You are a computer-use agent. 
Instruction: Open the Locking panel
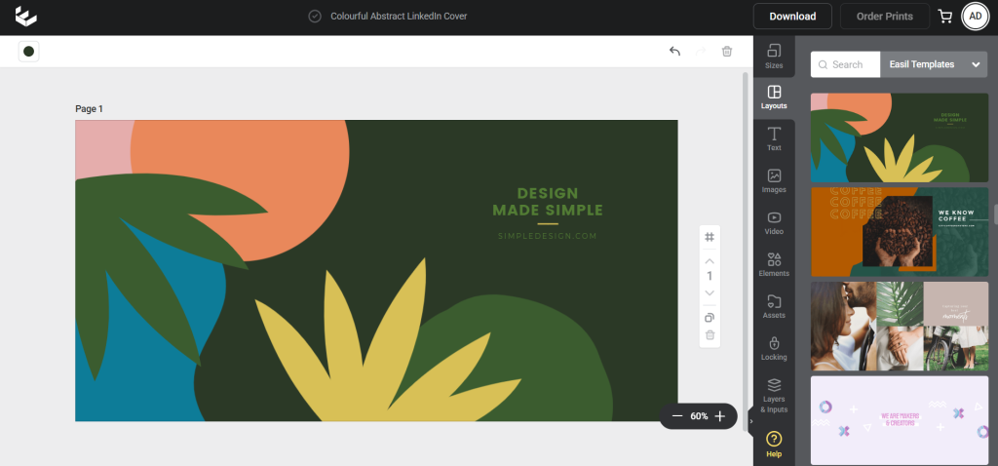pos(774,349)
